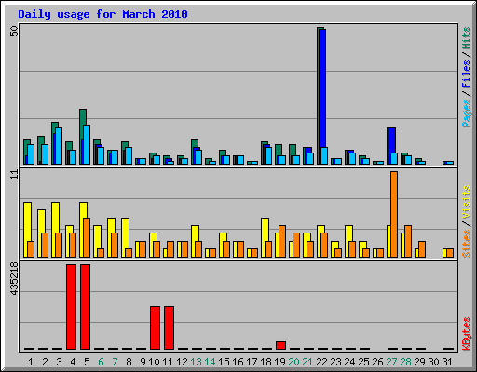Click day label "8" on the x-axis
477x372 pixels.
pyautogui.click(x=129, y=362)
